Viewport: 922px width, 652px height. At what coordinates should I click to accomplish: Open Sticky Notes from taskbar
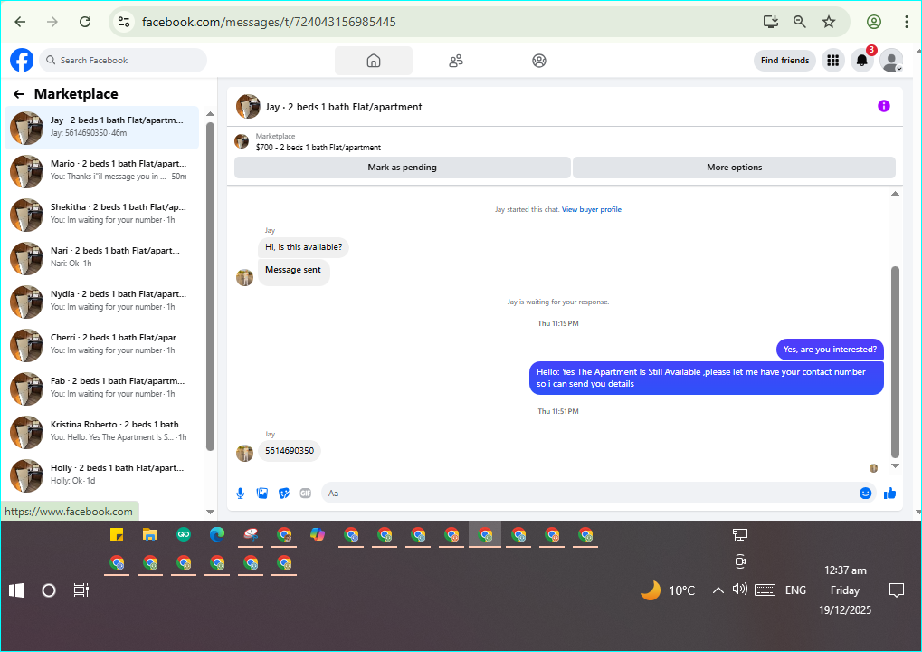[117, 534]
